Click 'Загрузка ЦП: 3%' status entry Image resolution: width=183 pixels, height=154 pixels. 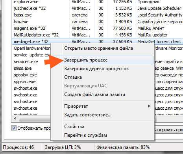63,147
